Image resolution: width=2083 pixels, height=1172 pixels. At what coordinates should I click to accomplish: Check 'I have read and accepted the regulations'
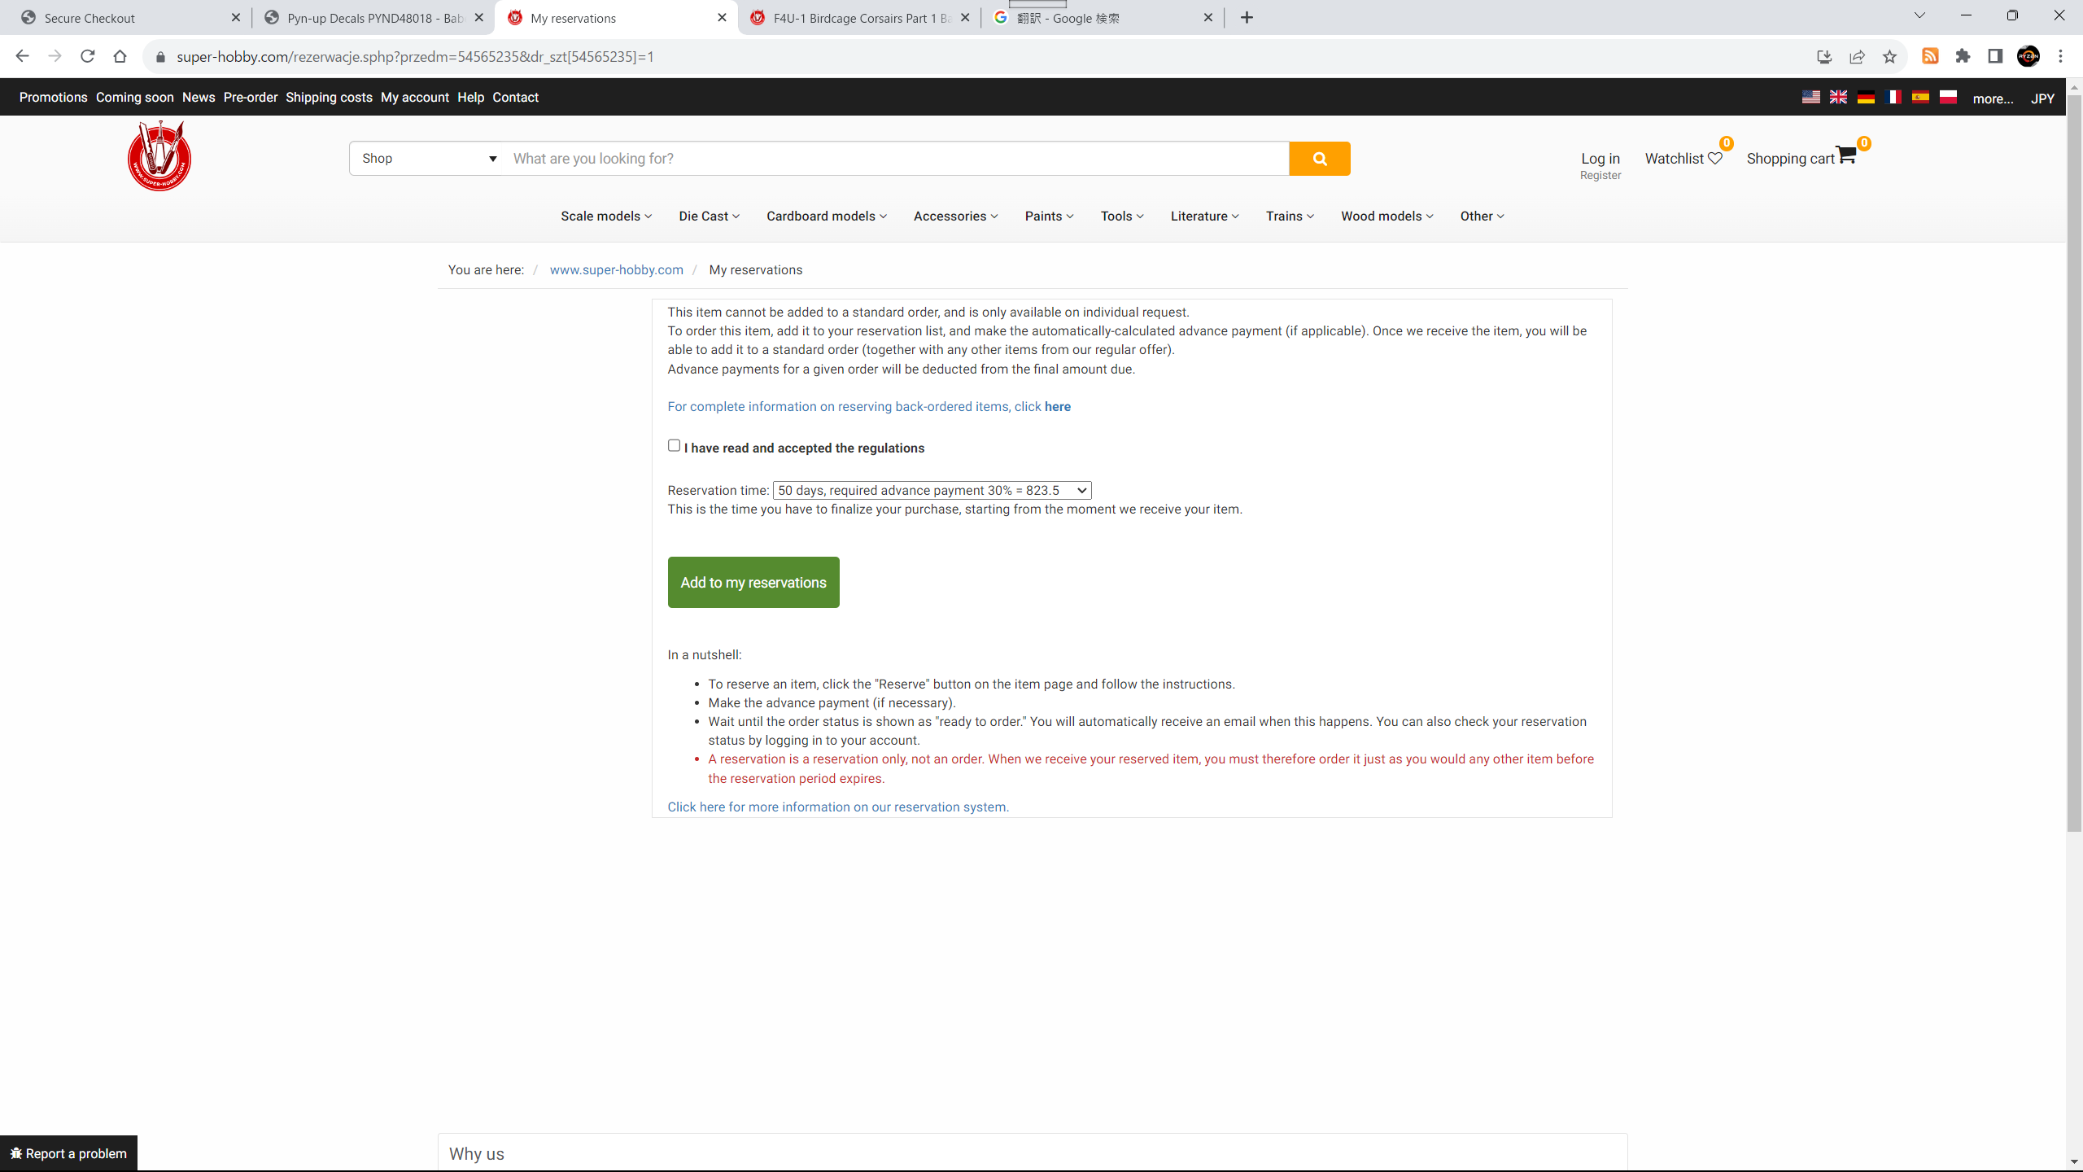[x=674, y=445]
